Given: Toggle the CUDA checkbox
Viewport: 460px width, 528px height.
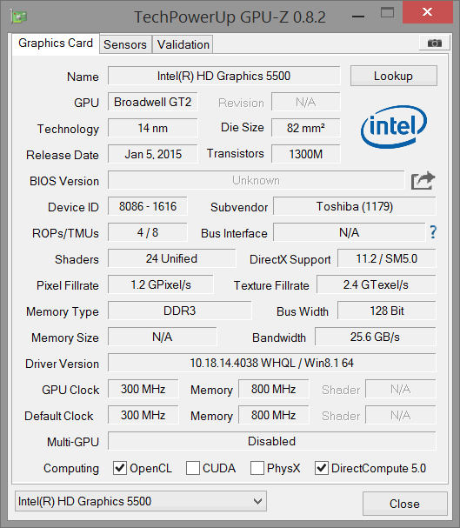Looking at the screenshot, I should [193, 468].
